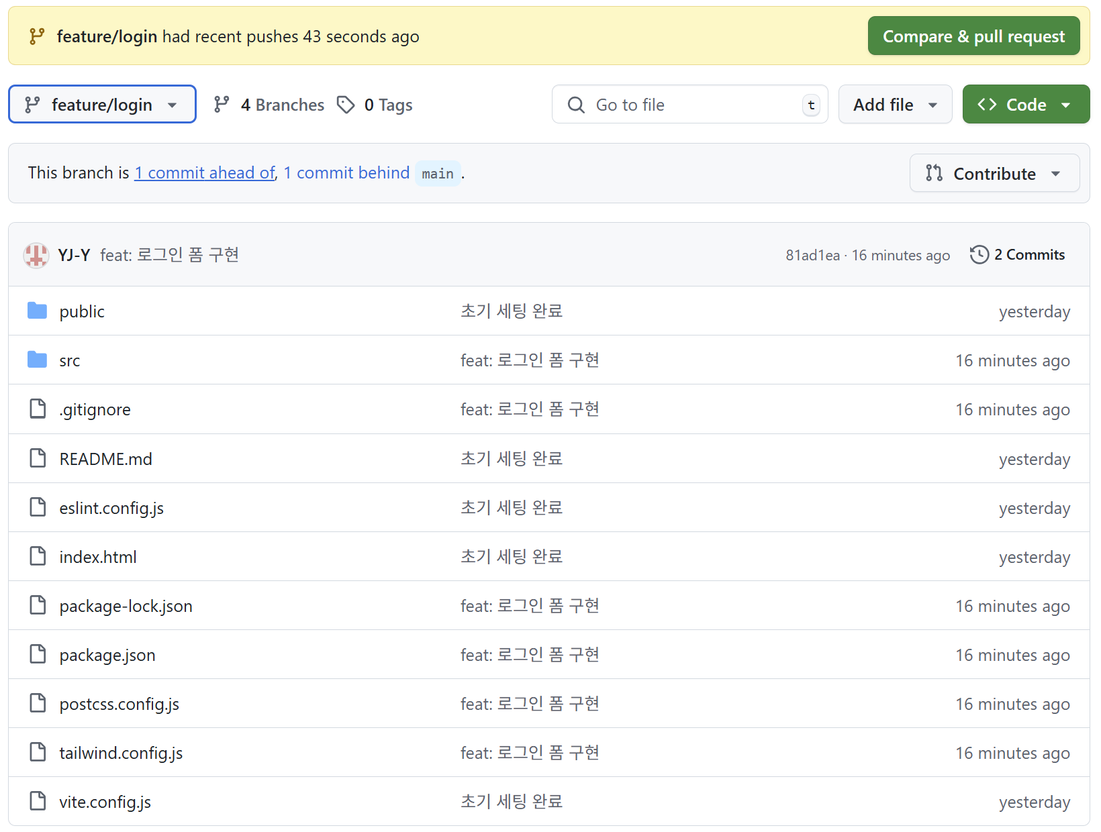
Task: Click the file icon beside eslint.config.js
Action: point(38,507)
